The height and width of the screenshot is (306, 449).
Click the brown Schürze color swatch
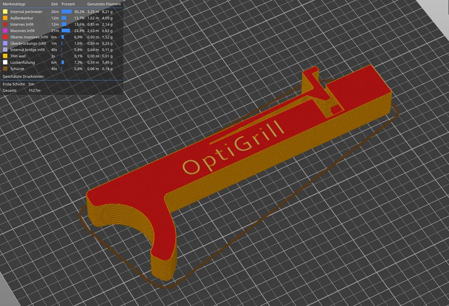coord(5,69)
